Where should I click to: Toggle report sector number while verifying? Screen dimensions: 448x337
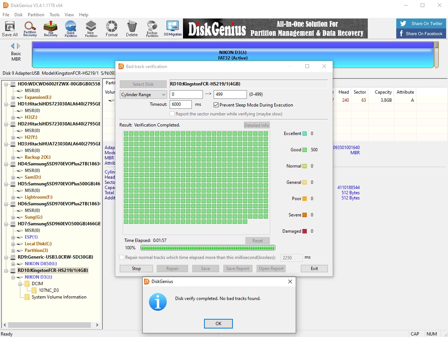pyautogui.click(x=172, y=114)
